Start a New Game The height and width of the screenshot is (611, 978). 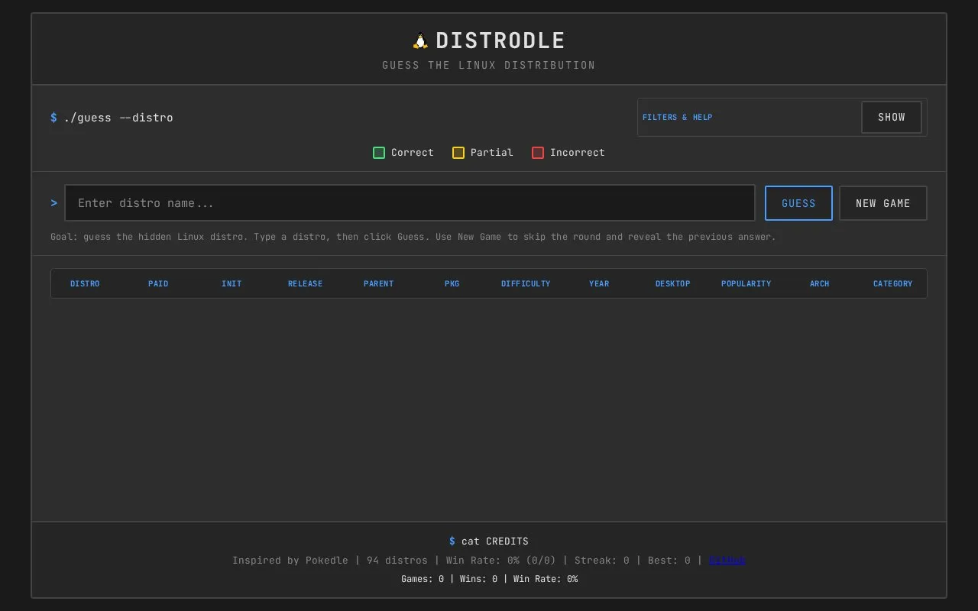pos(882,203)
